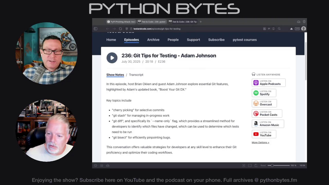The image size is (329, 185).
Task: Reload the page with the refresh icon
Action: coord(120,29)
